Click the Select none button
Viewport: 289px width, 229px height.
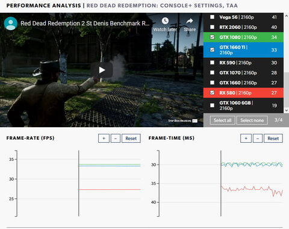252,121
